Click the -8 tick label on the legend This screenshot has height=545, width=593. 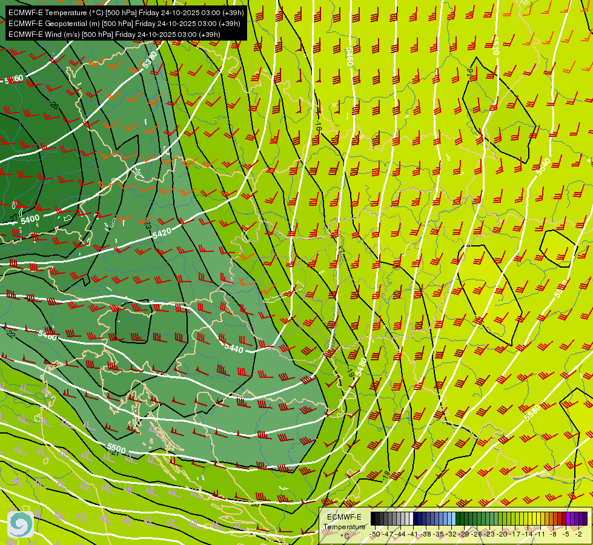(553, 534)
